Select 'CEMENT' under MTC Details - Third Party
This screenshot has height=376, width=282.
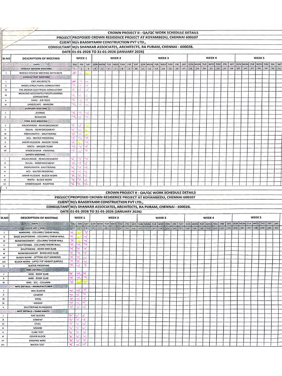click(x=38, y=320)
